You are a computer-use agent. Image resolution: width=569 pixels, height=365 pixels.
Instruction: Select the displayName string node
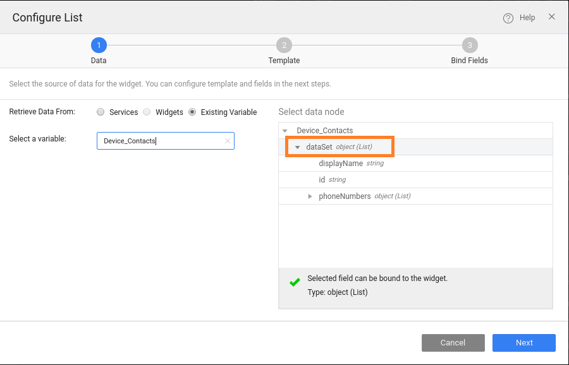(341, 164)
